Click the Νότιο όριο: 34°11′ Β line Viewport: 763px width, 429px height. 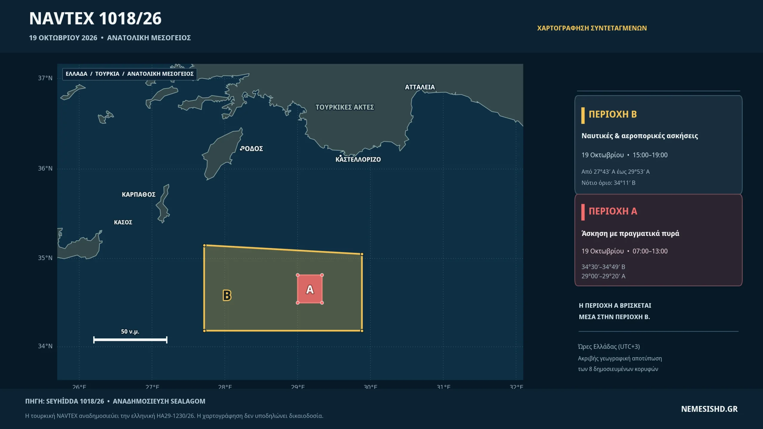[x=608, y=183]
